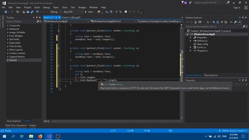Image resolution: width=249 pixels, height=140 pixels.
Task: Open the Debug solution configuration dropdown
Action: pos(56,12)
